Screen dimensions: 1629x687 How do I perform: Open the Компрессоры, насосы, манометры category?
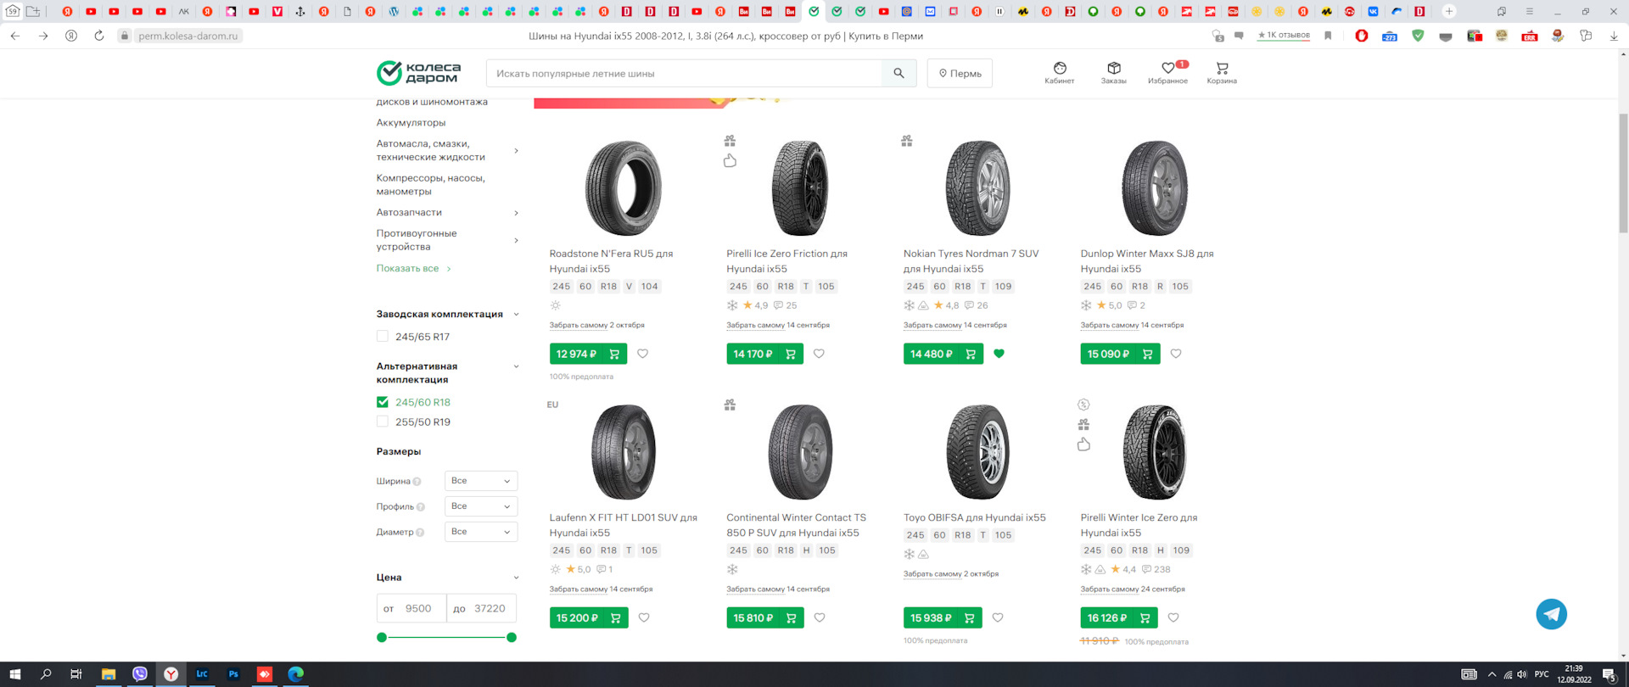(431, 184)
